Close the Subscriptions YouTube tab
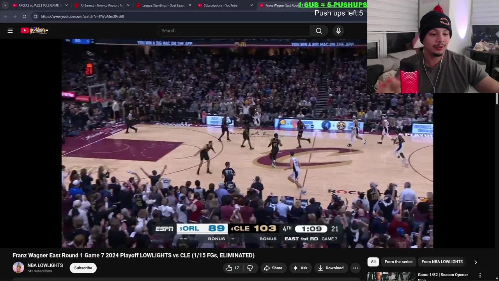499x281 pixels. tap(251, 5)
